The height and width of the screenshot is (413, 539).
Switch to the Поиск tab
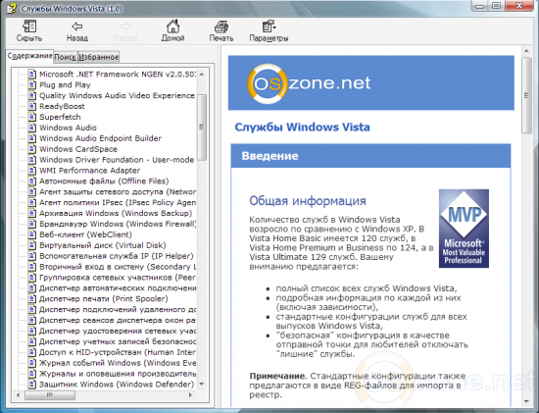66,57
